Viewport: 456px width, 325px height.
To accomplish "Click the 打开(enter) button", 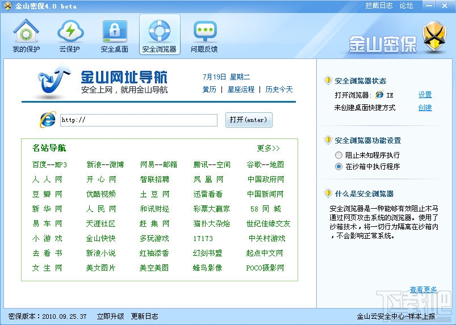I will 249,120.
